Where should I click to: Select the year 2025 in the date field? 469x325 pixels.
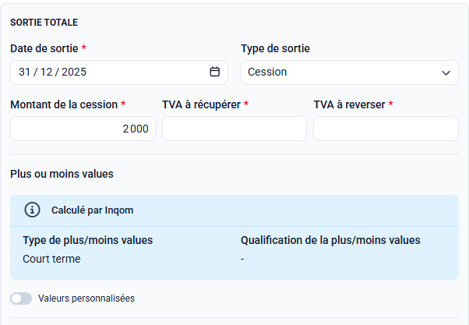[x=73, y=72]
